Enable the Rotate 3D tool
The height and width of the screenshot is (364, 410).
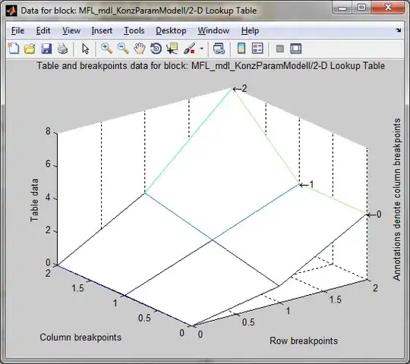click(x=156, y=49)
